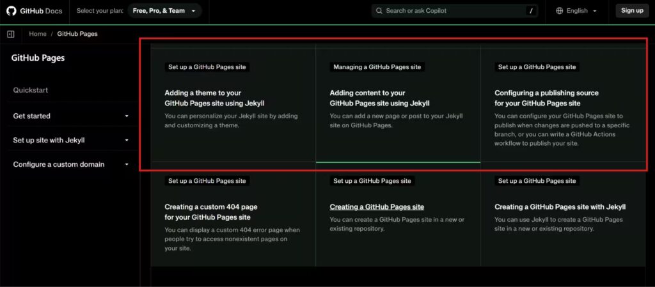Click the slash shortcut key badge
This screenshot has width=655, height=287.
pos(531,11)
